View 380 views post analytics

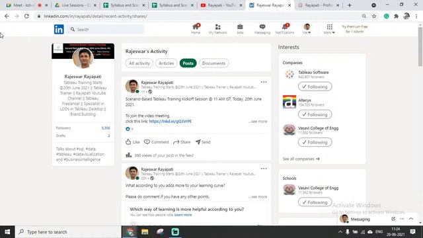160,155
